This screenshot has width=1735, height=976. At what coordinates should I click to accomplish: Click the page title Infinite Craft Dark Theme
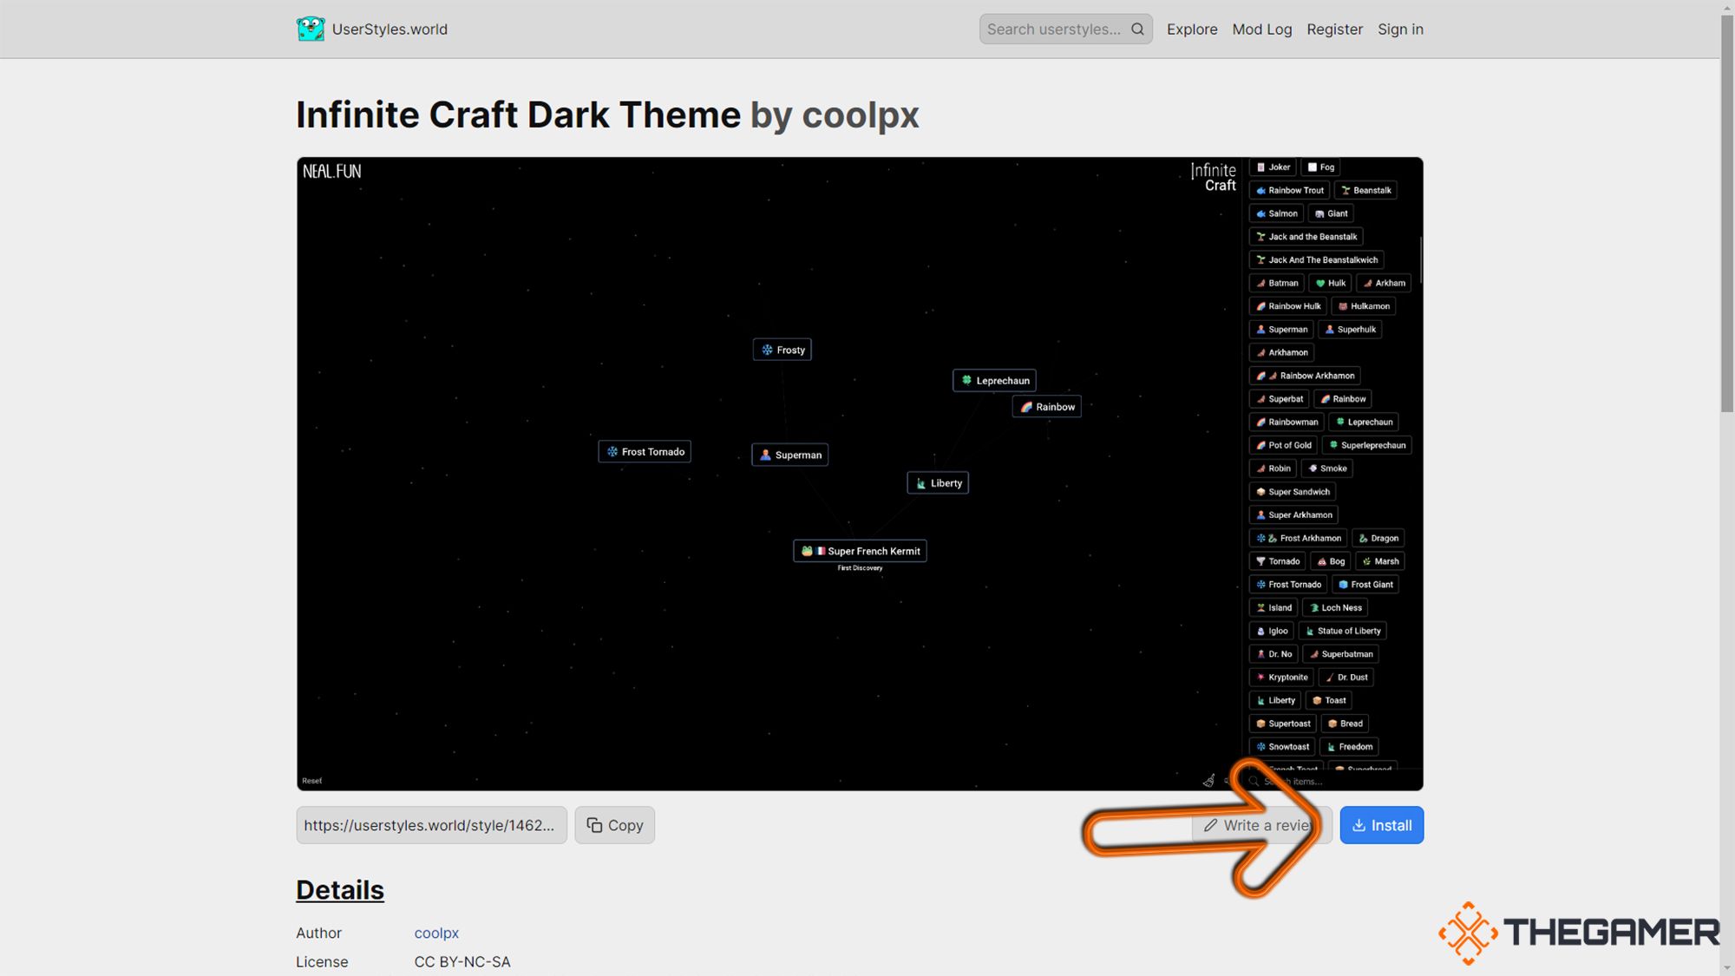click(x=518, y=115)
